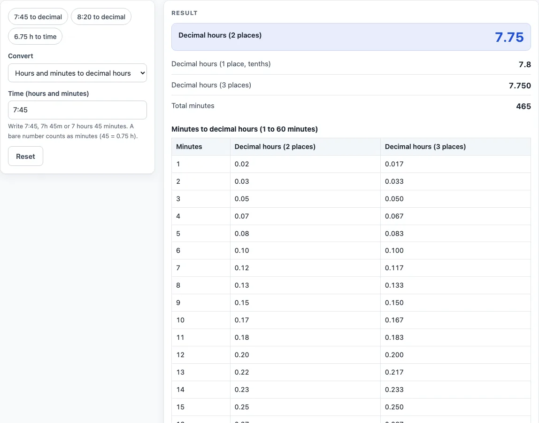
Task: Select the 0.067 cell for 4 minutes
Action: [x=455, y=216]
